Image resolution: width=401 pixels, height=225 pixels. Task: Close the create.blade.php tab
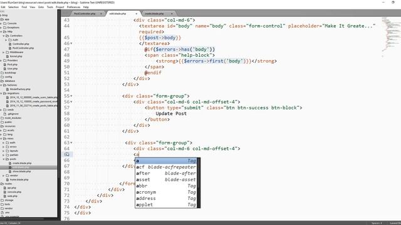172,14
